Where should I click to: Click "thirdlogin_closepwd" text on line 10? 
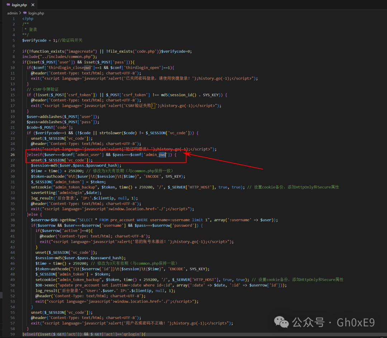point(69,68)
